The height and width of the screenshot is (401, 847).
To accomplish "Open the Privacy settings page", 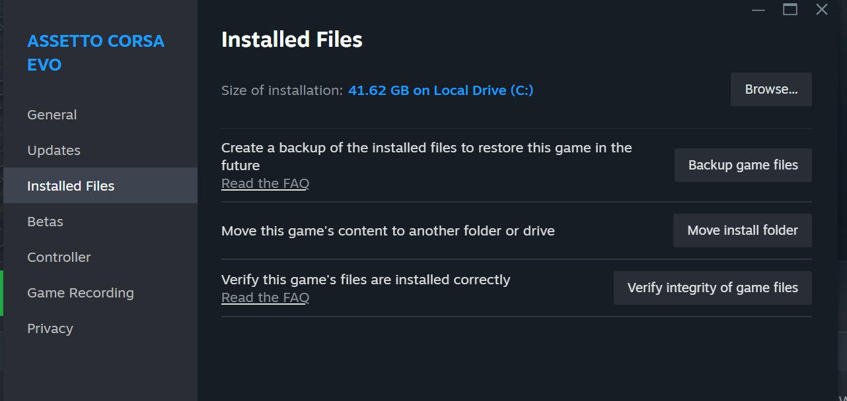I will [x=50, y=328].
